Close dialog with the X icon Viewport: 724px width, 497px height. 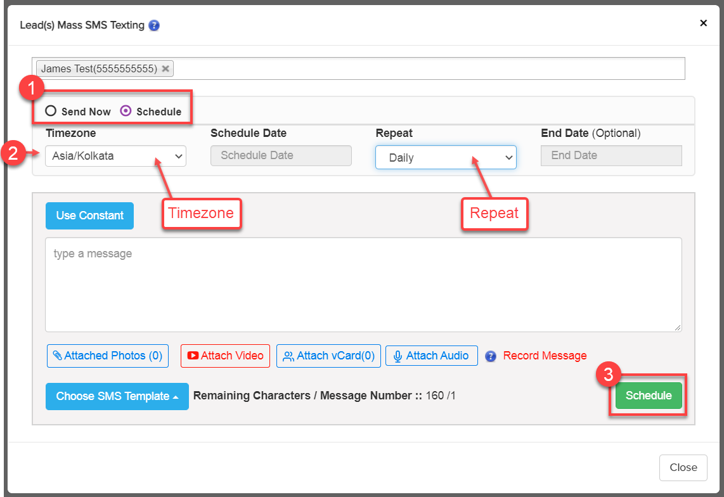click(x=703, y=23)
